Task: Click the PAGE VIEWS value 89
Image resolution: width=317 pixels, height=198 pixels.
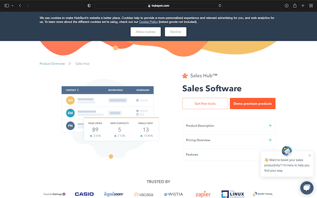Action: click(95, 130)
